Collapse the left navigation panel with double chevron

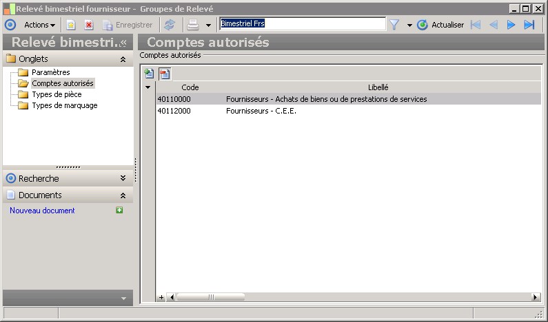tap(123, 43)
